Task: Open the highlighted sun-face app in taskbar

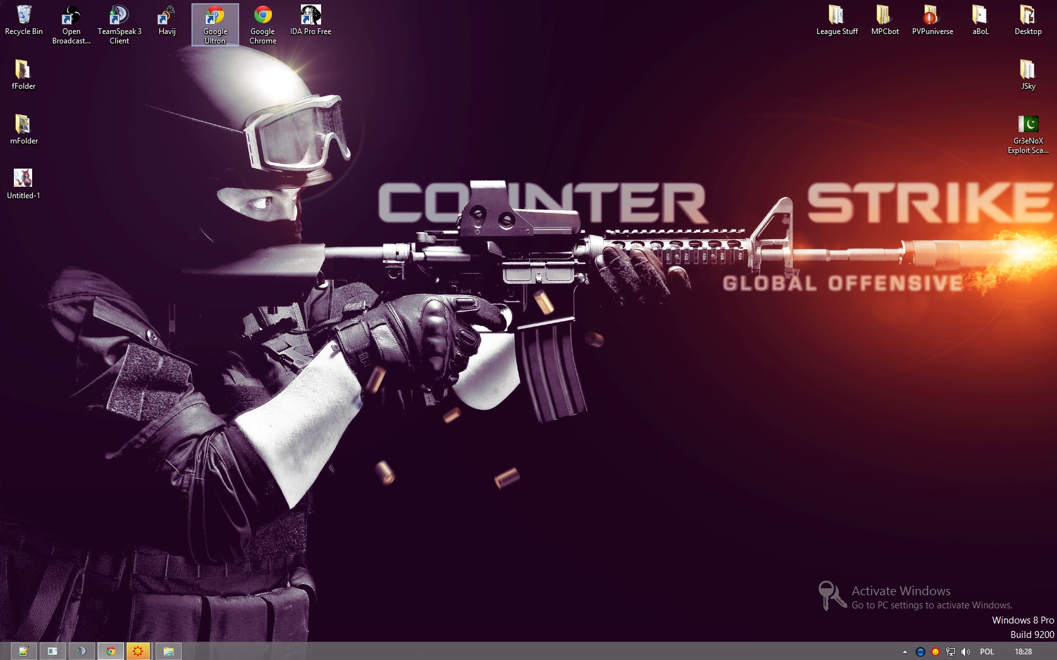Action: click(138, 651)
